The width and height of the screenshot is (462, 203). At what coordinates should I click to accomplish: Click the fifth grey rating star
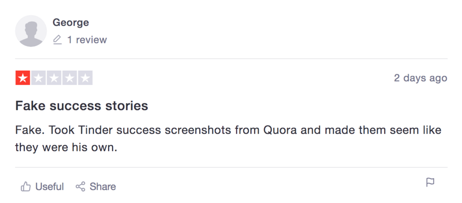click(85, 78)
